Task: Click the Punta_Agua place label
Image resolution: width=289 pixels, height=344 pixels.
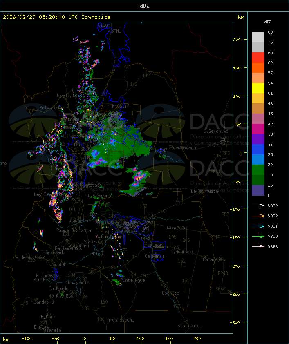Action: (132, 280)
